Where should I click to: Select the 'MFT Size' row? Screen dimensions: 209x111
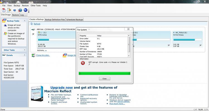(x=103, y=49)
